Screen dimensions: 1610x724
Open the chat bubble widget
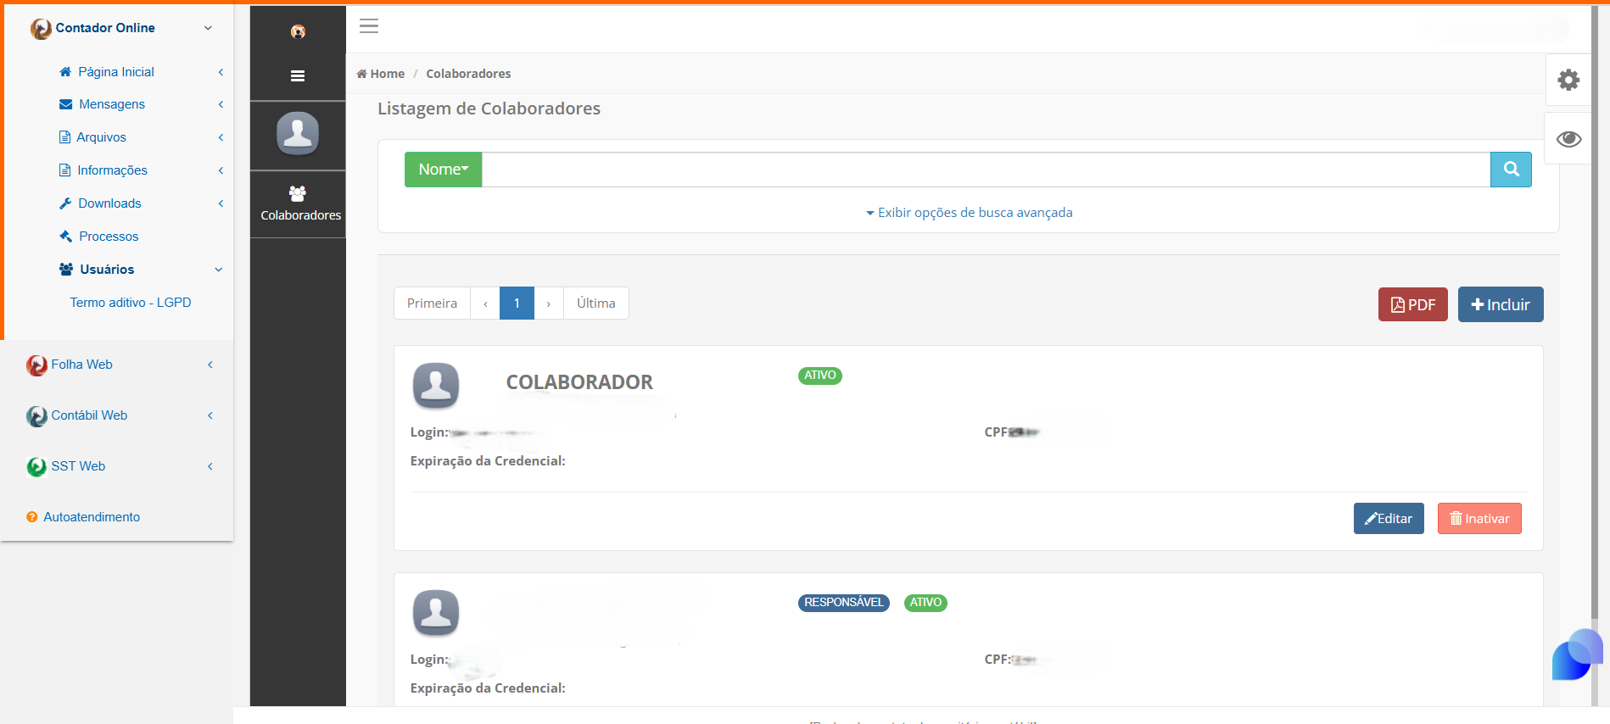(1578, 654)
